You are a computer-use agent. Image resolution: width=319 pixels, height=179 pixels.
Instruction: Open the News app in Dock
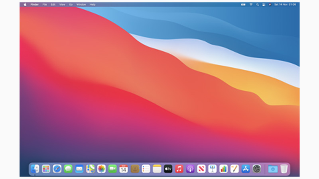[x=201, y=169]
